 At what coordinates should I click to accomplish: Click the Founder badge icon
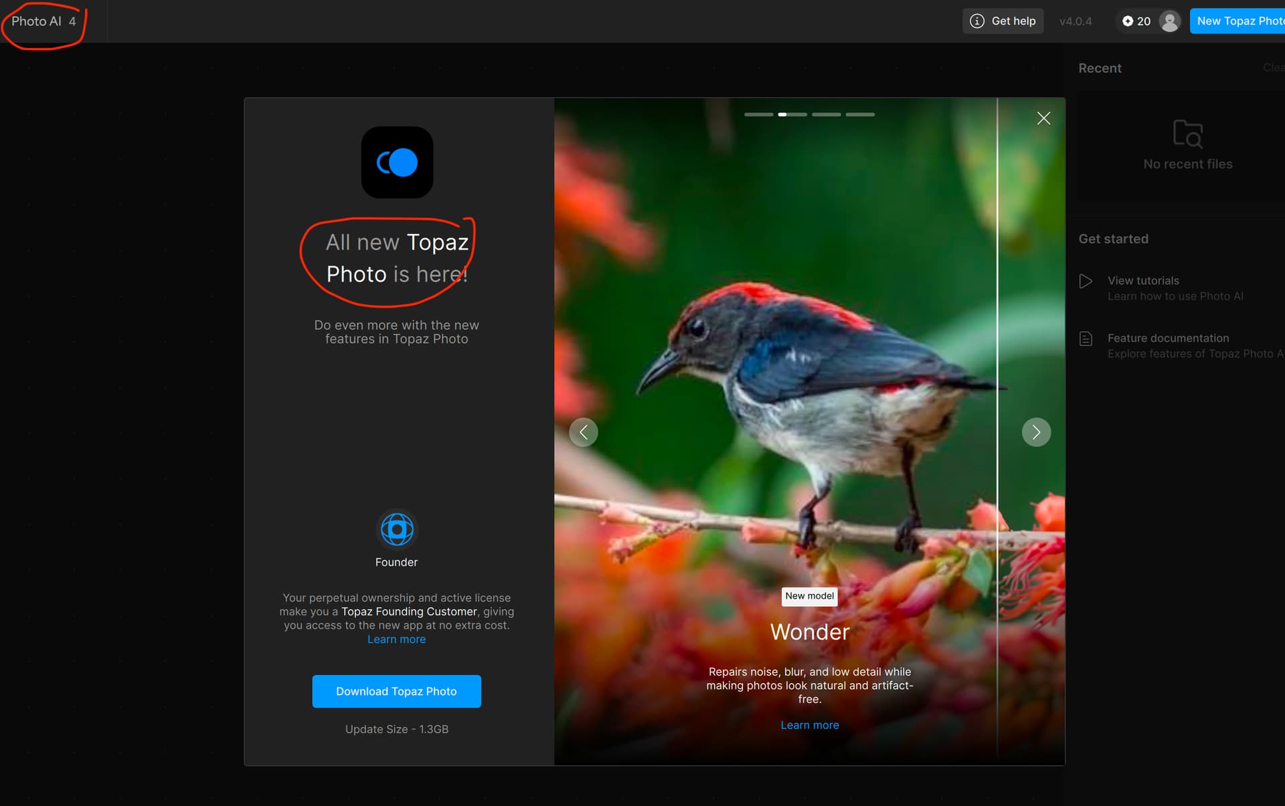point(397,530)
